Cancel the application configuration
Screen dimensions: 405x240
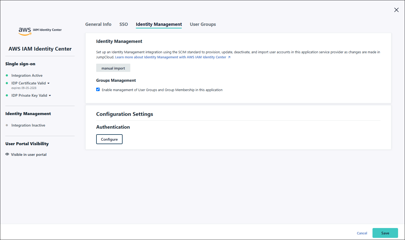coord(362,233)
